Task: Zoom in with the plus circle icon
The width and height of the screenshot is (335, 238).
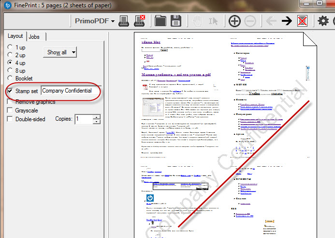Action: pos(234,21)
